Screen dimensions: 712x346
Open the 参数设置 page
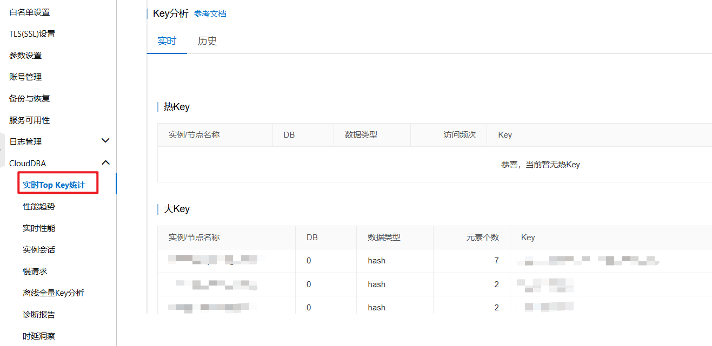[x=25, y=55]
